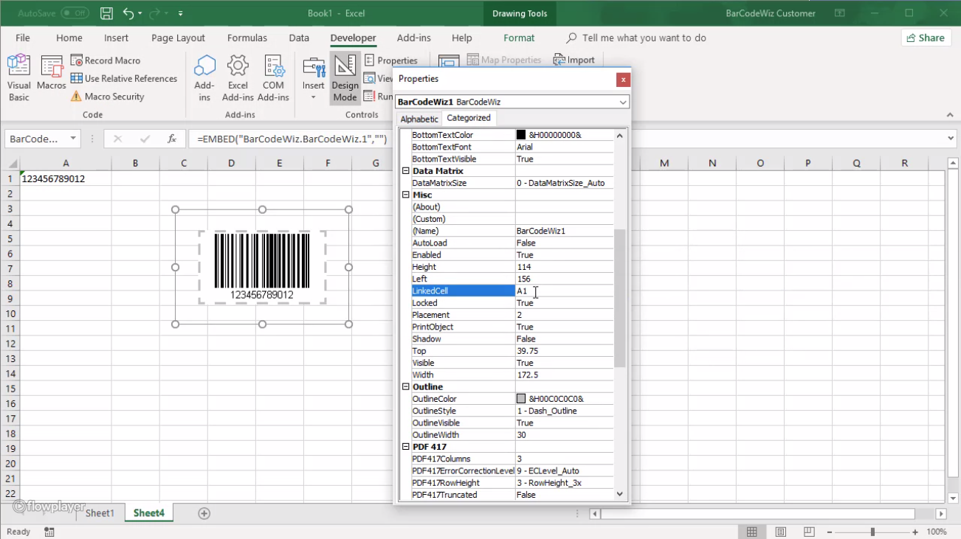Screen dimensions: 961x539
Task: Click the OutlineColor gray swatch
Action: 521,399
